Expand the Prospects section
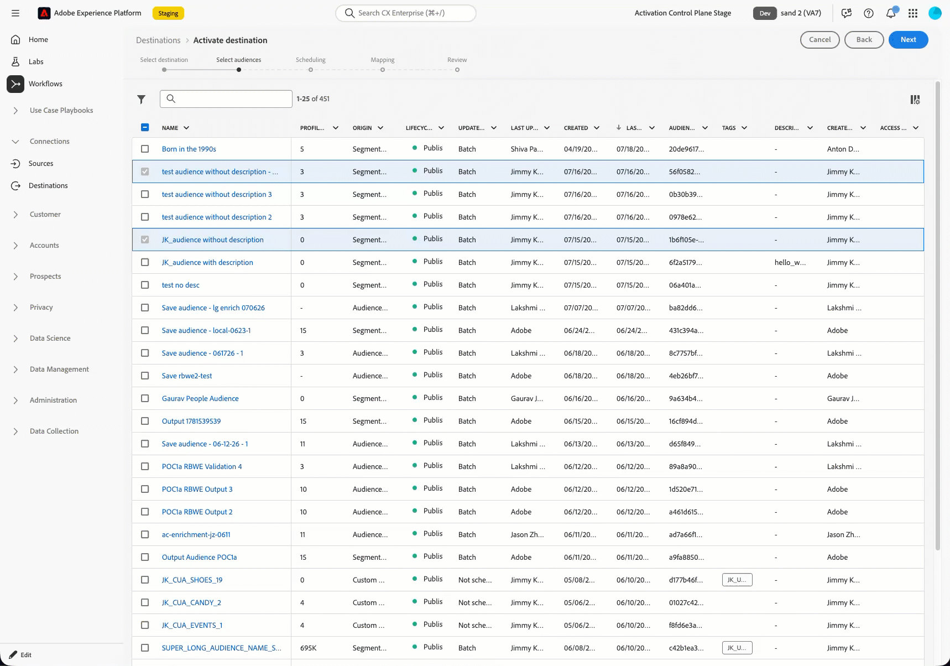This screenshot has width=950, height=666. (15, 277)
